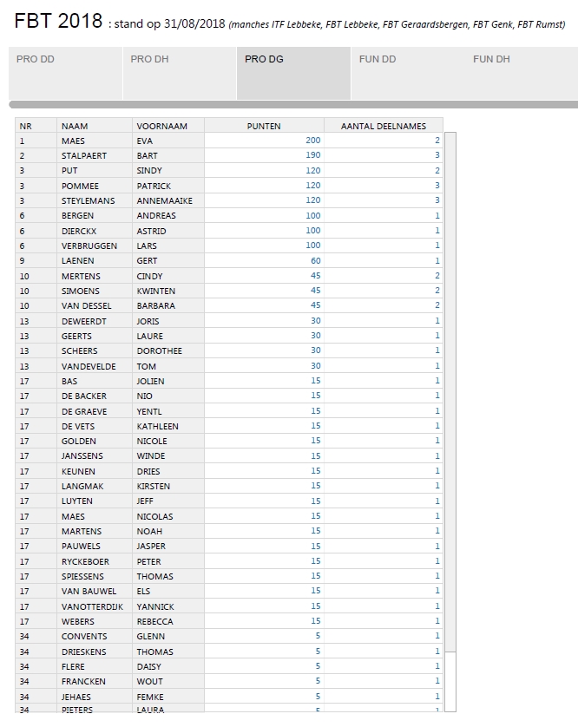The image size is (578, 727).
Task: Click the POMMEE name cell
Action: (95, 186)
